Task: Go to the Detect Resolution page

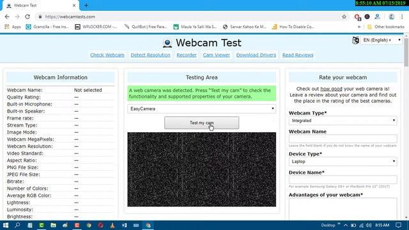Action: pyautogui.click(x=151, y=55)
